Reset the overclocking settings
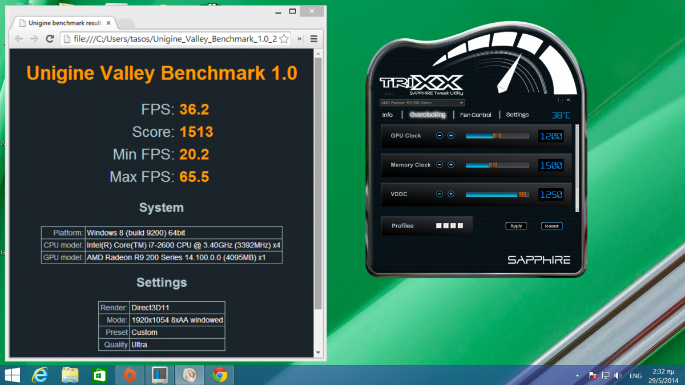Viewport: 685px width, 385px height. pyautogui.click(x=551, y=226)
